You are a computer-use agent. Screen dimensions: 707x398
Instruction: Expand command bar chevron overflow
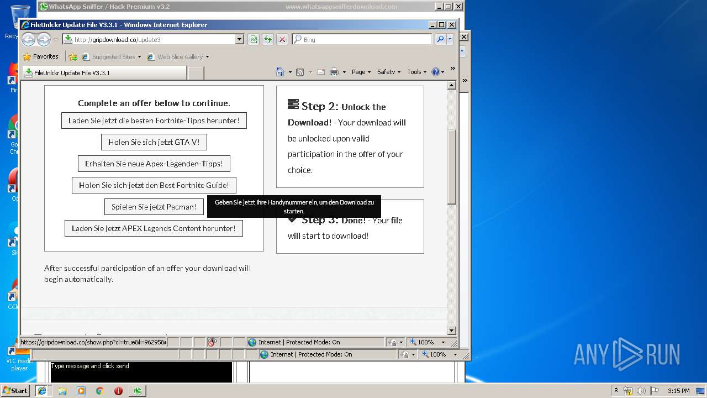pyautogui.click(x=452, y=69)
